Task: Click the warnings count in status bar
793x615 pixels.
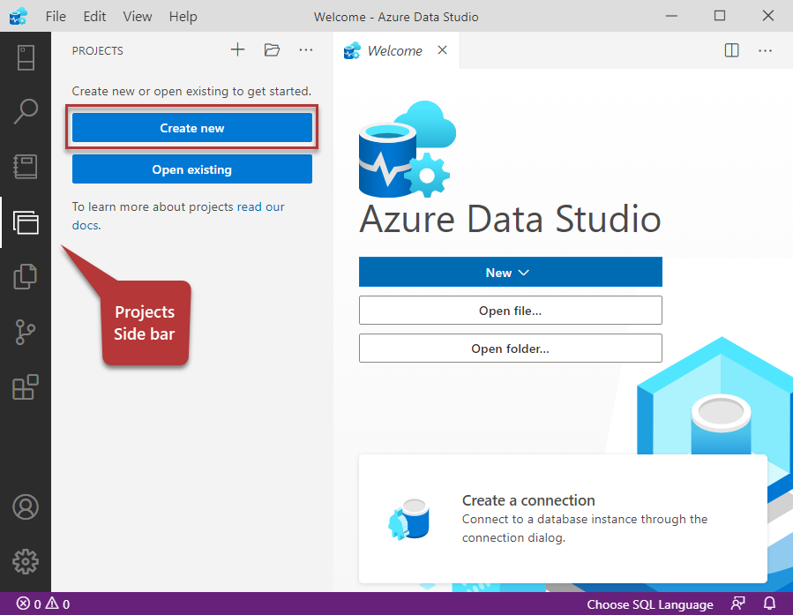Action: click(x=57, y=604)
